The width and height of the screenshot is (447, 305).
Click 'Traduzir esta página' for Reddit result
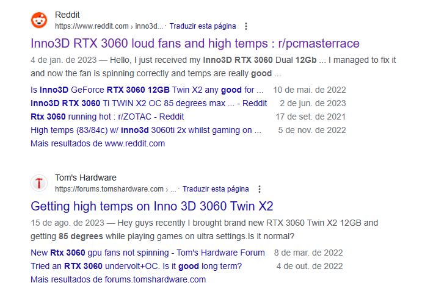pos(203,26)
